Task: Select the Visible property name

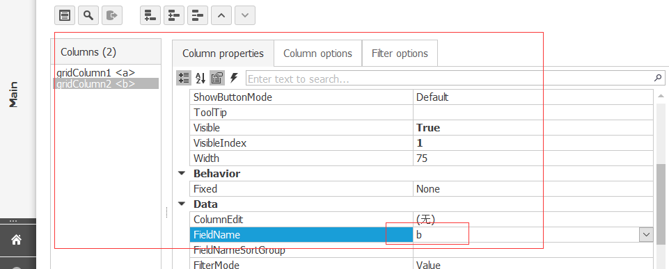Action: [301, 128]
